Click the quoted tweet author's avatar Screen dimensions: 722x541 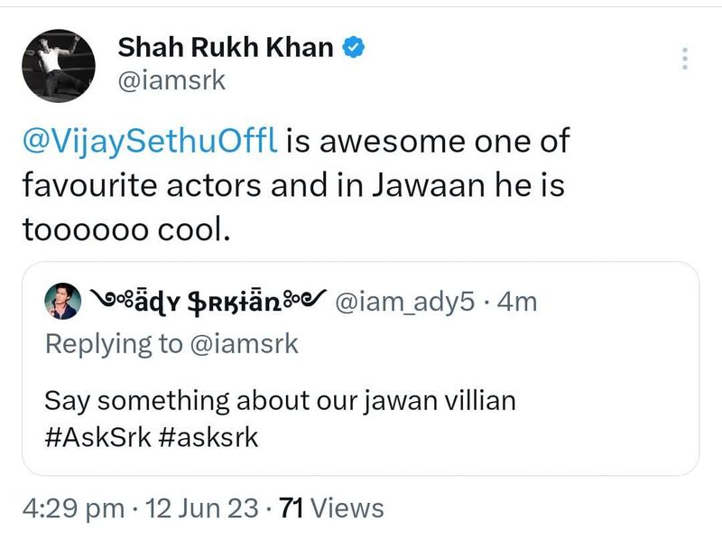point(61,303)
